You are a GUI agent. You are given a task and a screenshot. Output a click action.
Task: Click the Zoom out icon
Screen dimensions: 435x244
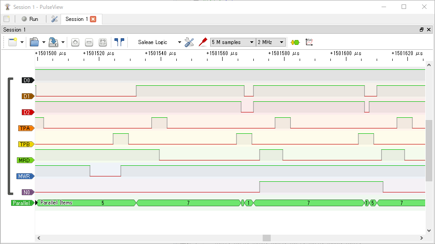pyautogui.click(x=89, y=42)
